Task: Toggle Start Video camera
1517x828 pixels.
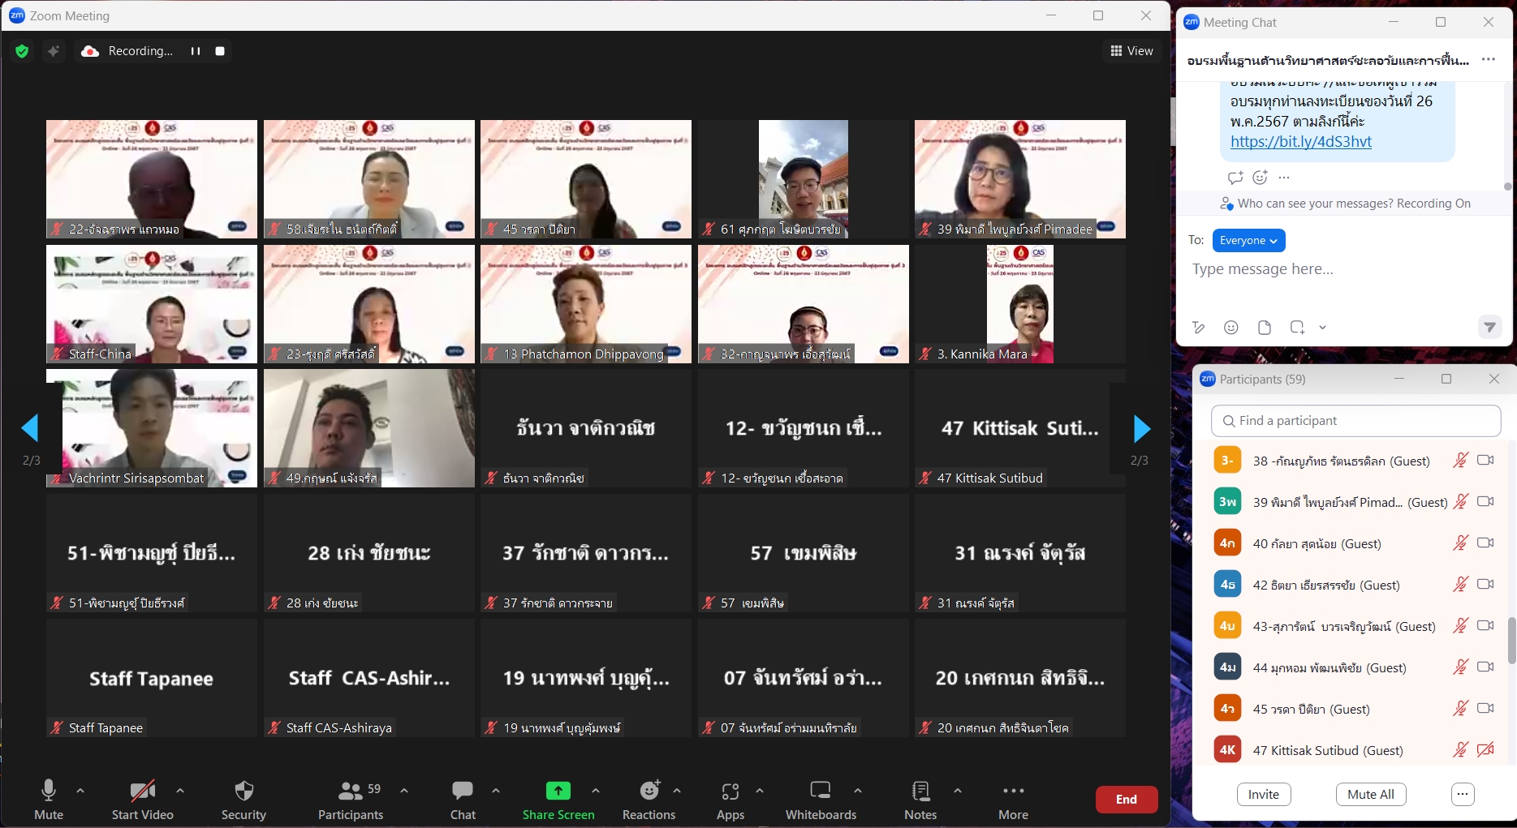Action: 143,799
